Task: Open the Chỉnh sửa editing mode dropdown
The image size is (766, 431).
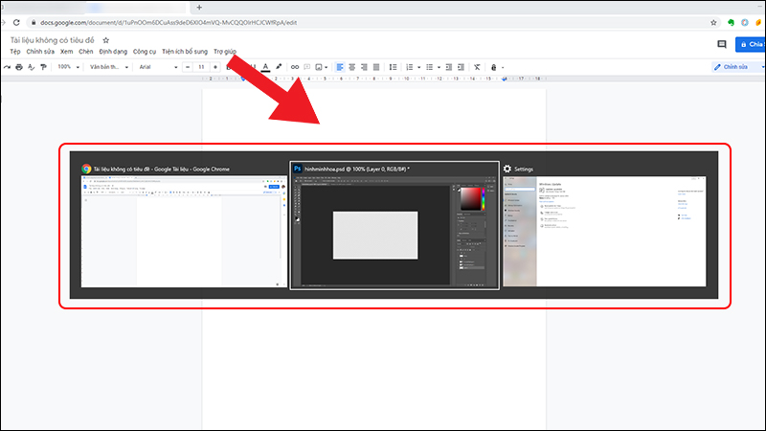Action: point(737,67)
